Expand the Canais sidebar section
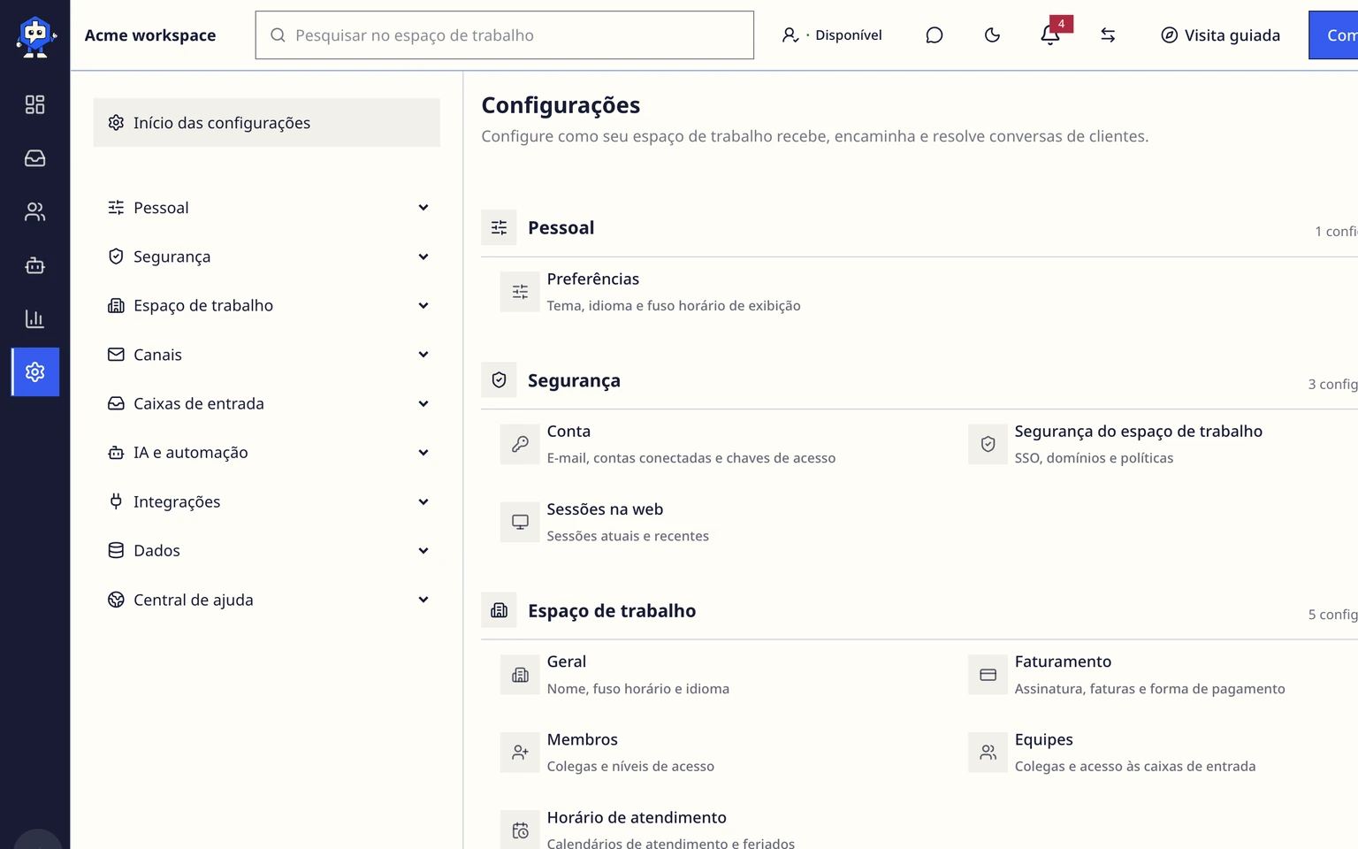Image resolution: width=1358 pixels, height=849 pixels. (266, 355)
